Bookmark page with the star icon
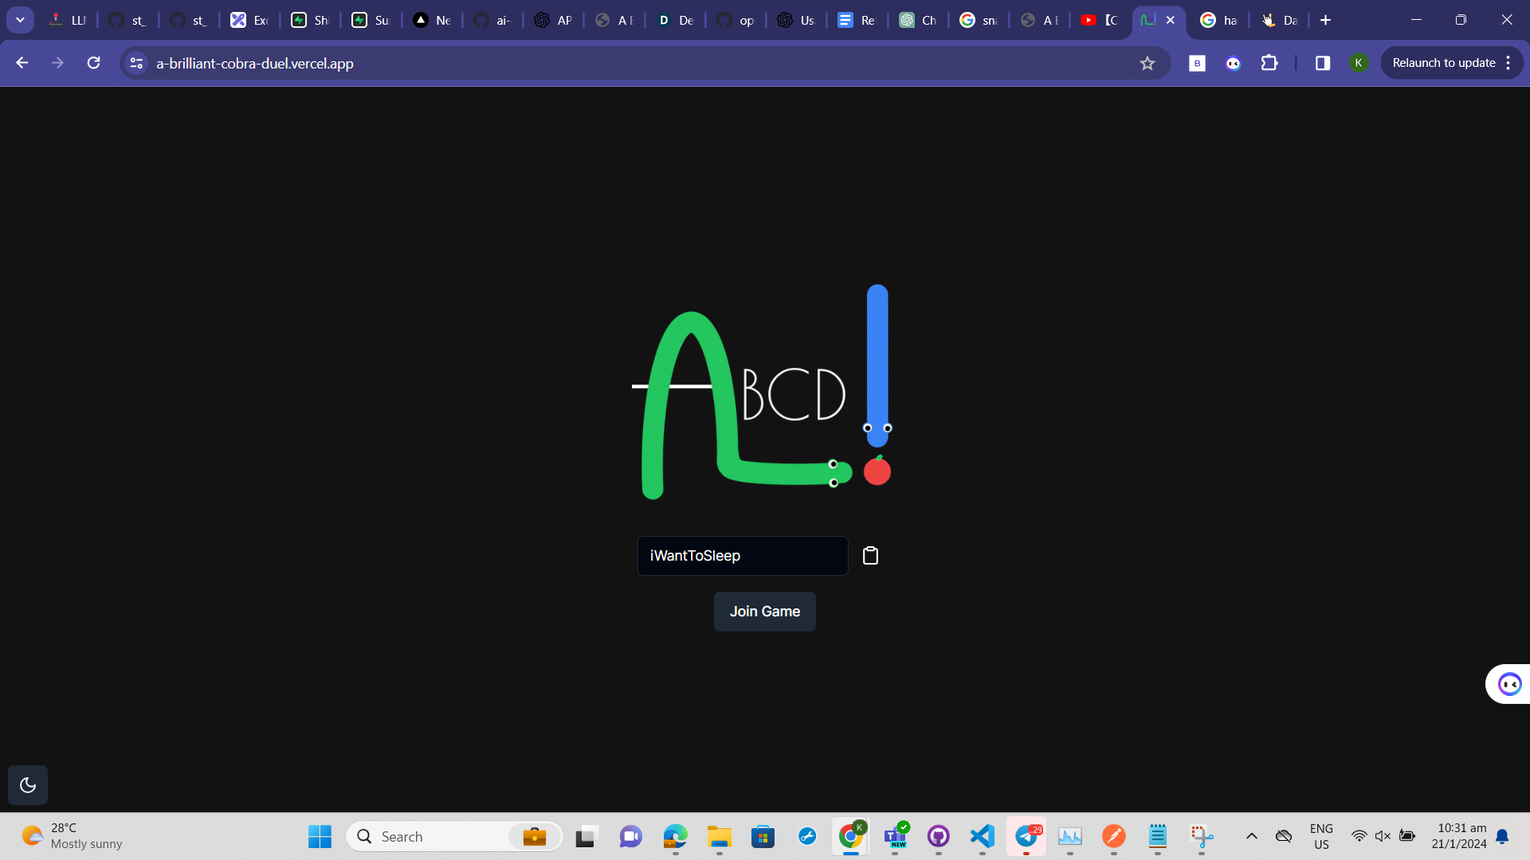 point(1147,63)
